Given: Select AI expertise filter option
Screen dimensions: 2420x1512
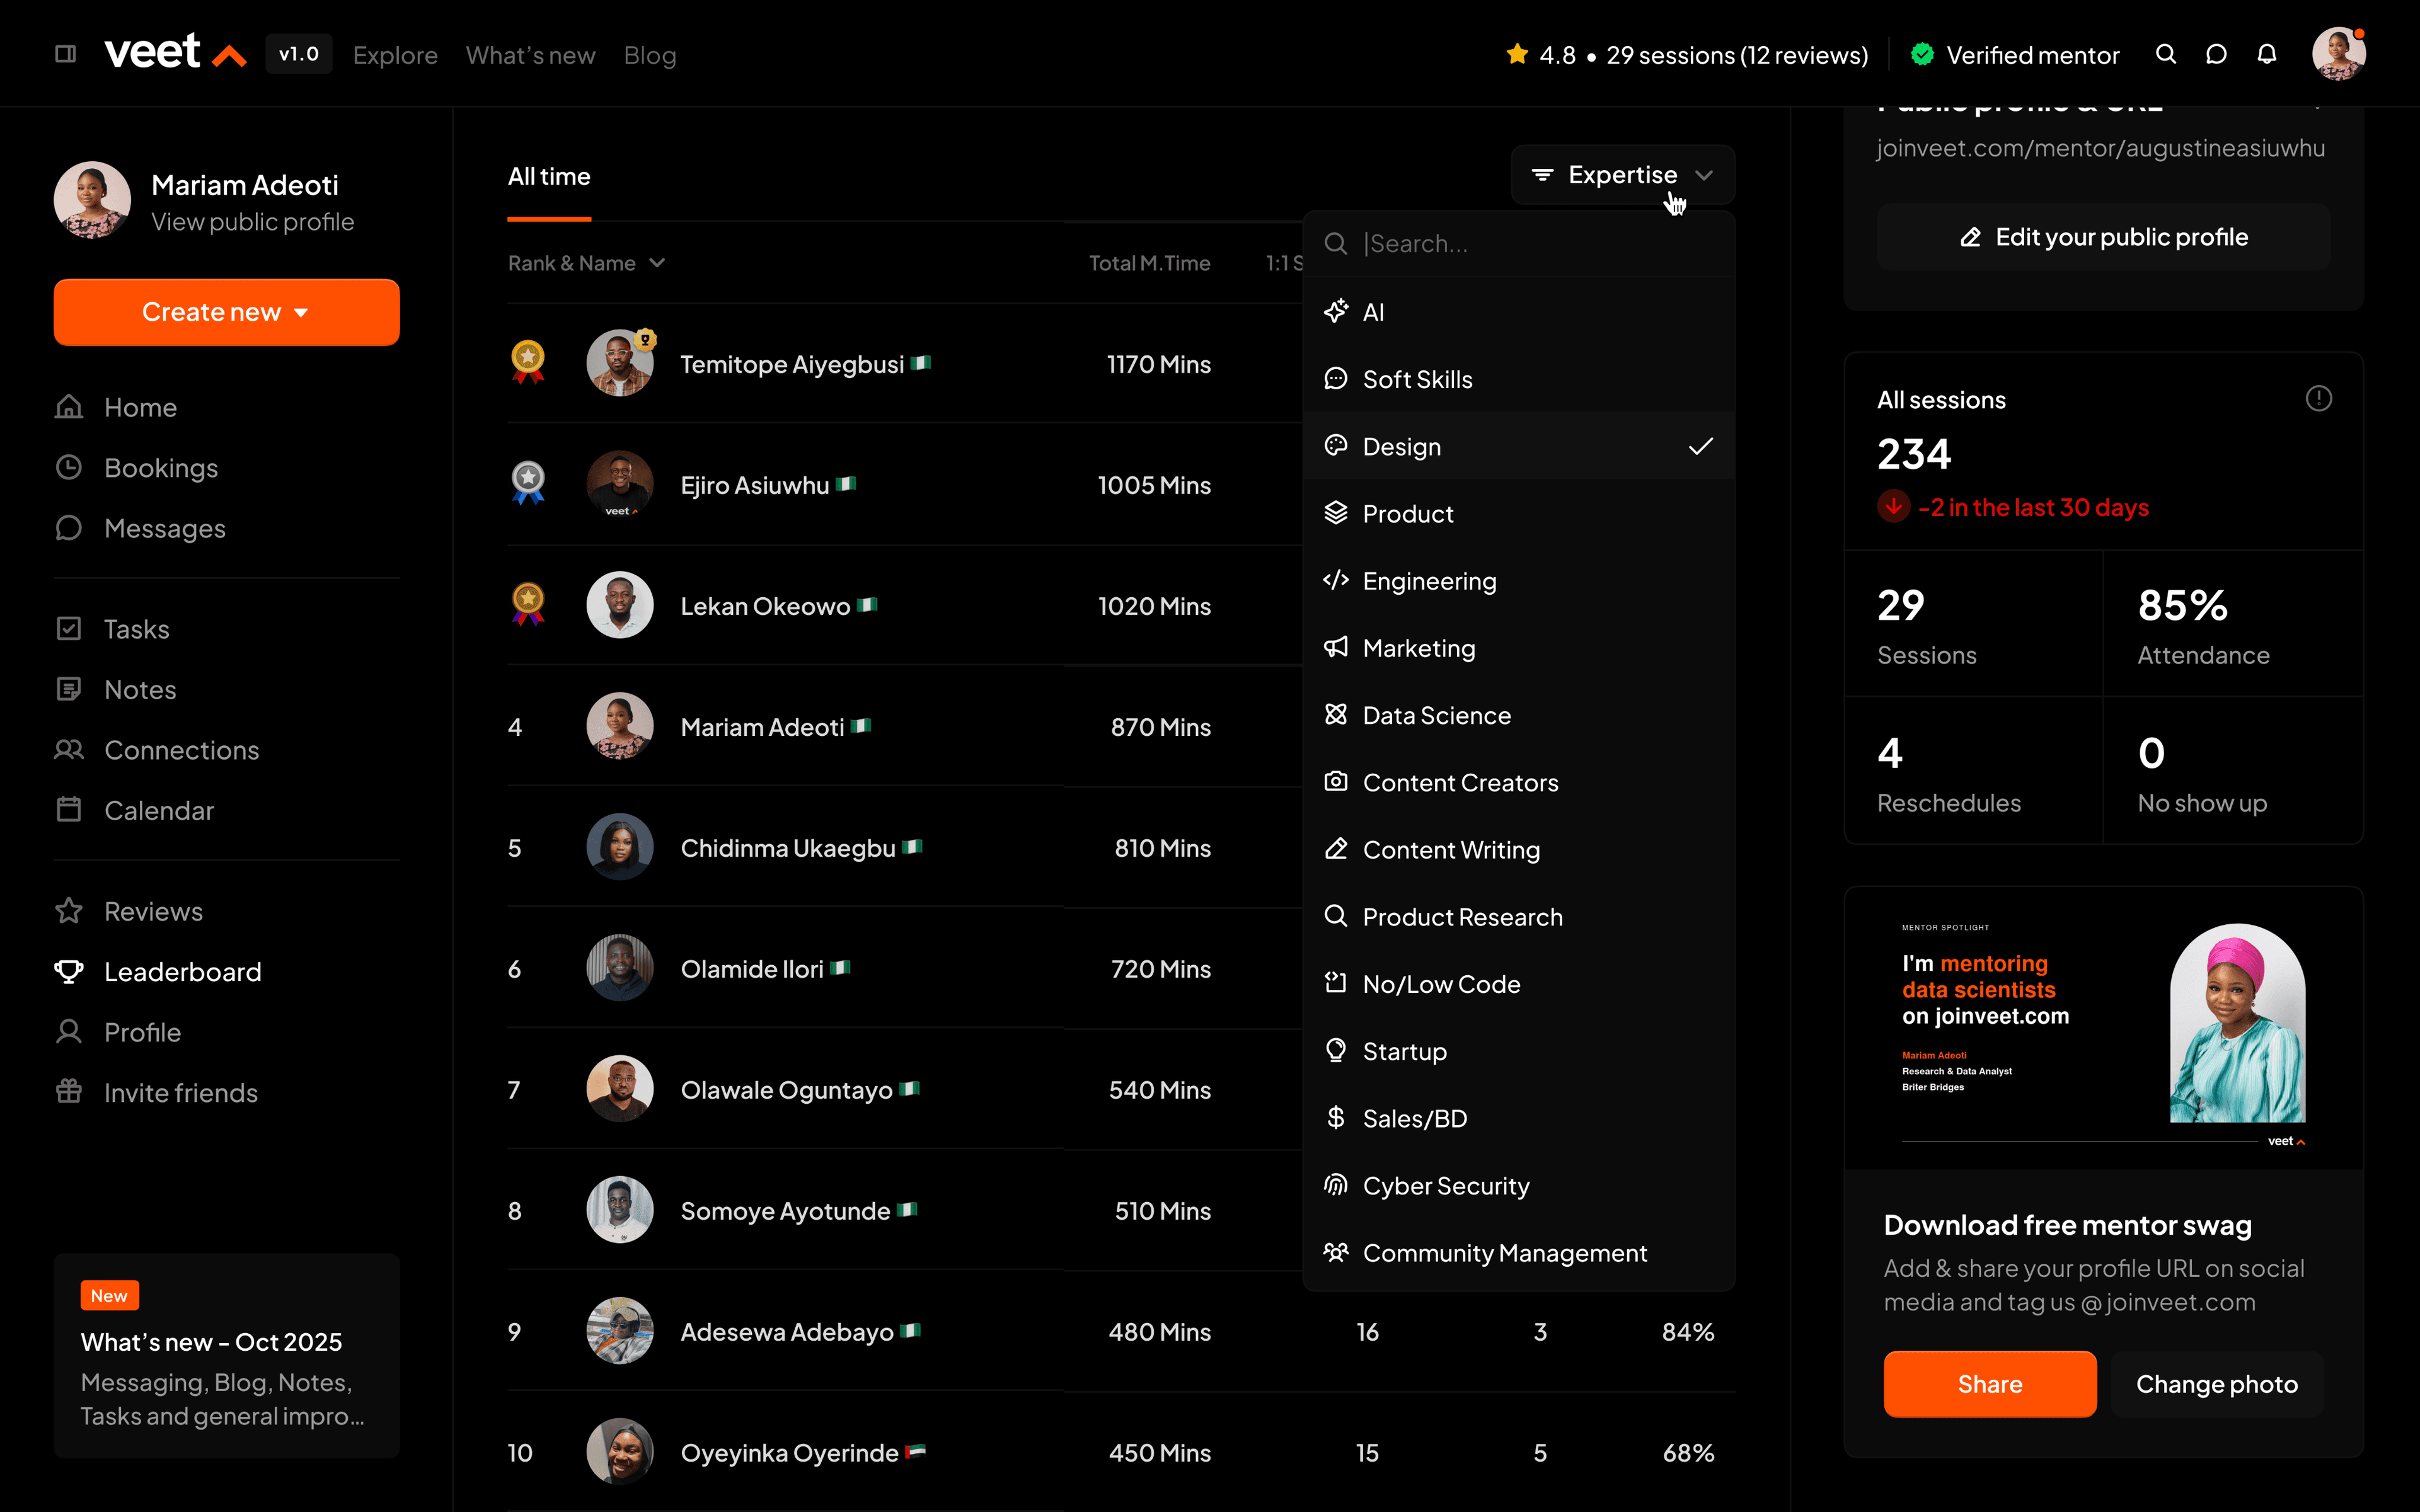Looking at the screenshot, I should [x=1373, y=312].
